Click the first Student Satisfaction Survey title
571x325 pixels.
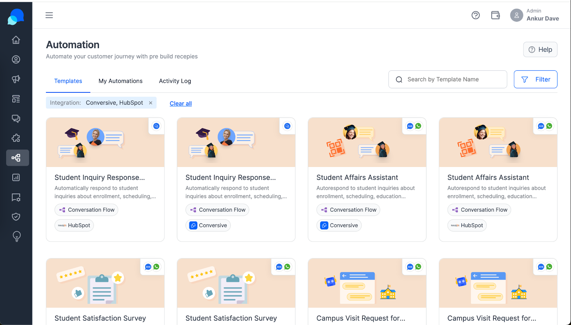[x=100, y=318]
